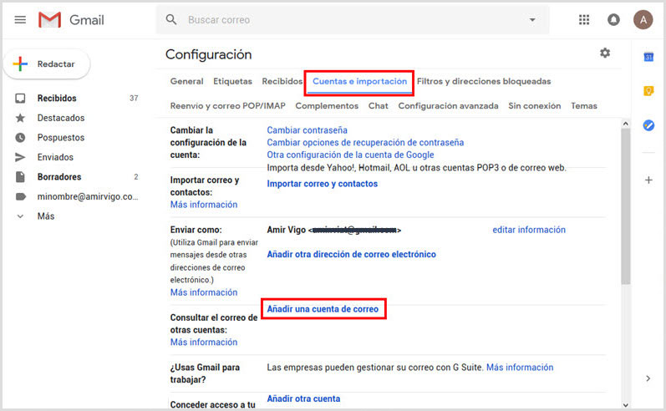The image size is (666, 411).
Task: Click the Enviados send icon
Action: 20,157
